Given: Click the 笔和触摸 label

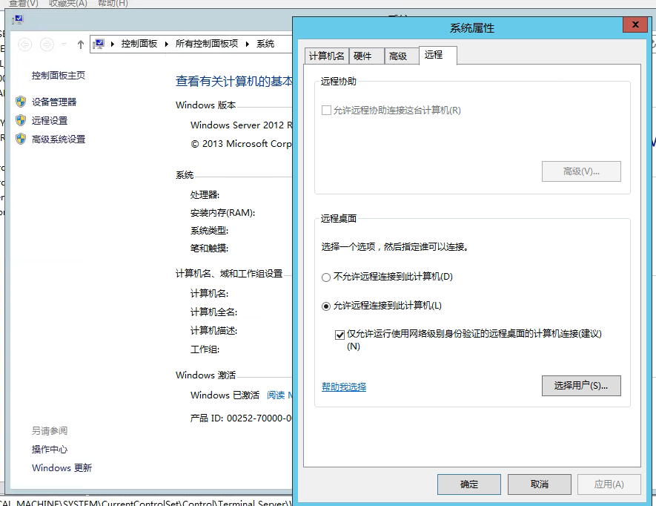Looking at the screenshot, I should tap(209, 248).
